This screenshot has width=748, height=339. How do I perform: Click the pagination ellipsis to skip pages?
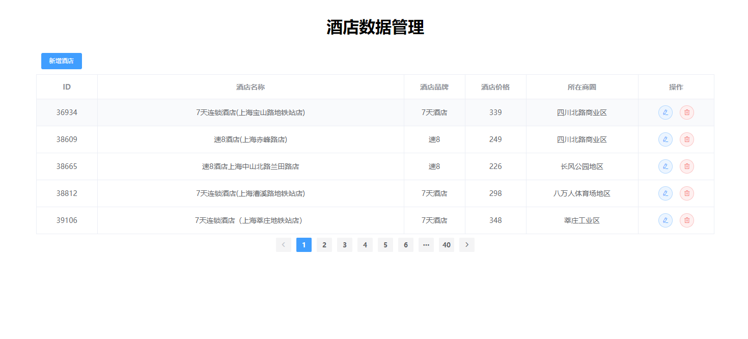click(426, 245)
